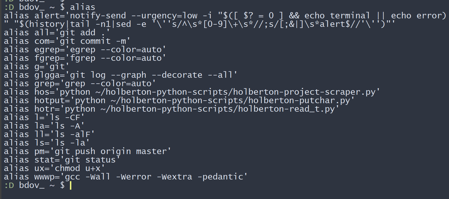
Task: Click the alias all='git add .' line
Action: (57, 33)
